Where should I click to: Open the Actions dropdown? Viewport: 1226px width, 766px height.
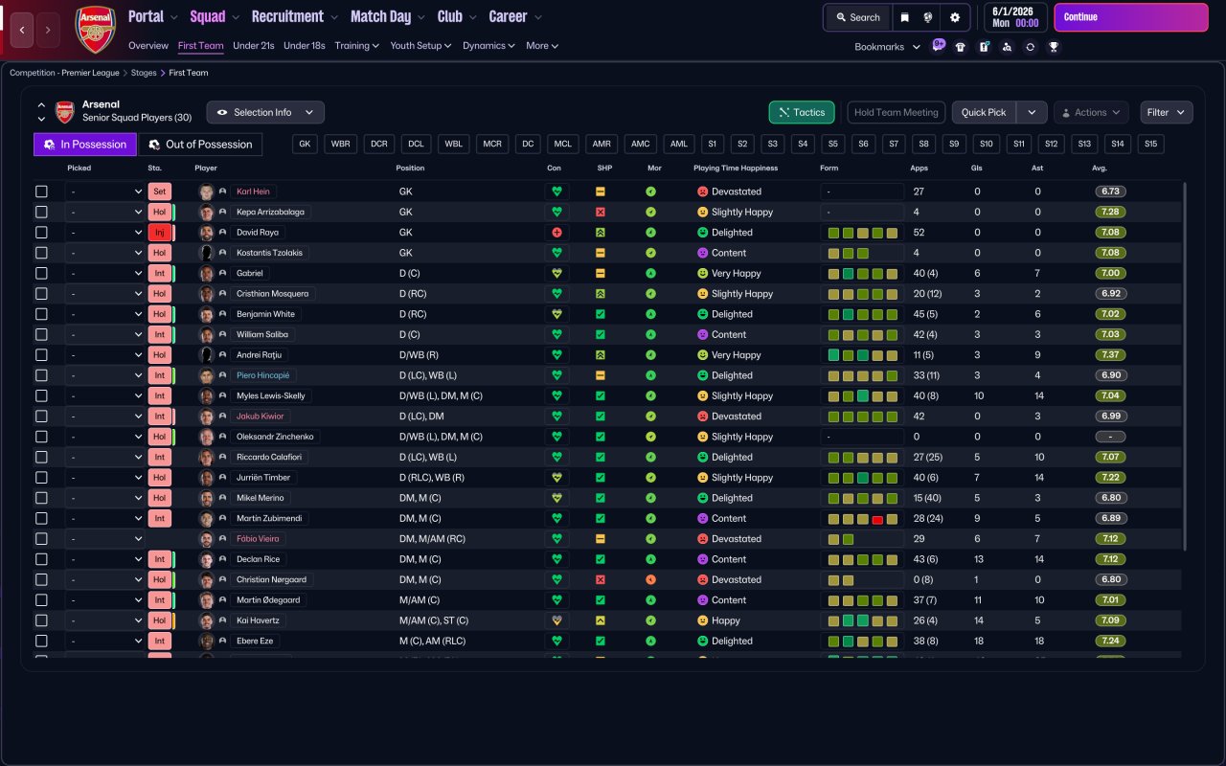(1092, 112)
